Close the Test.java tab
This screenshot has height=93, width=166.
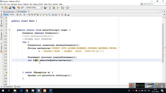[x=28, y=12]
